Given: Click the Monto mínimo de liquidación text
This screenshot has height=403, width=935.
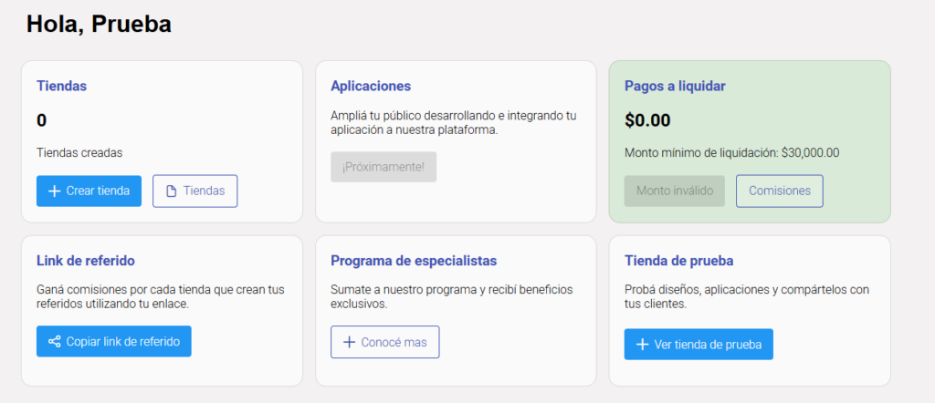Looking at the screenshot, I should [x=731, y=153].
